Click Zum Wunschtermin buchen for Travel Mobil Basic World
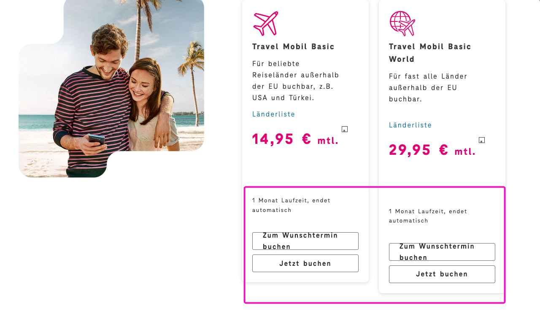540x310 pixels. click(442, 252)
